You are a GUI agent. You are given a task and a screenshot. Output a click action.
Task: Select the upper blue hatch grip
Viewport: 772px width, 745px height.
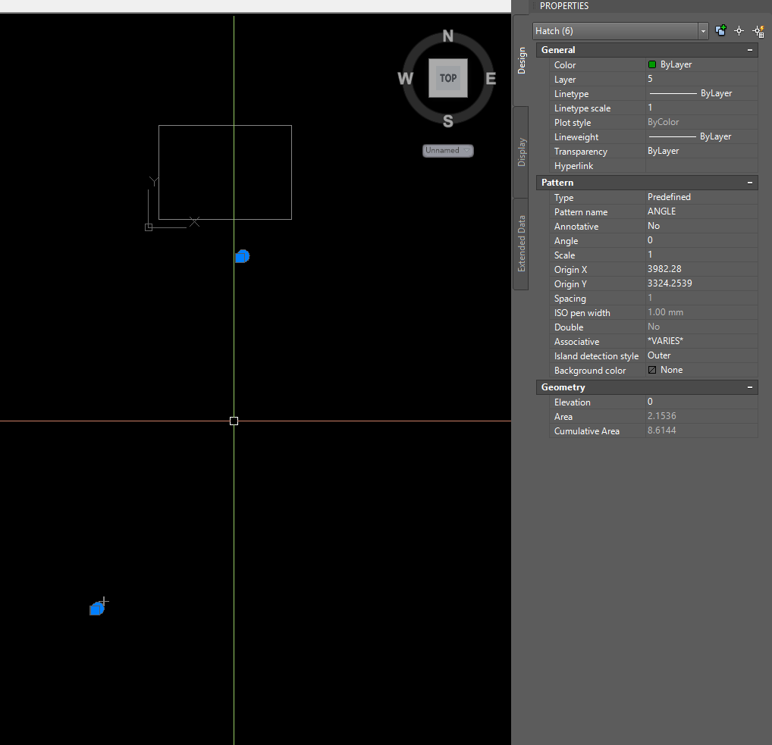point(242,256)
